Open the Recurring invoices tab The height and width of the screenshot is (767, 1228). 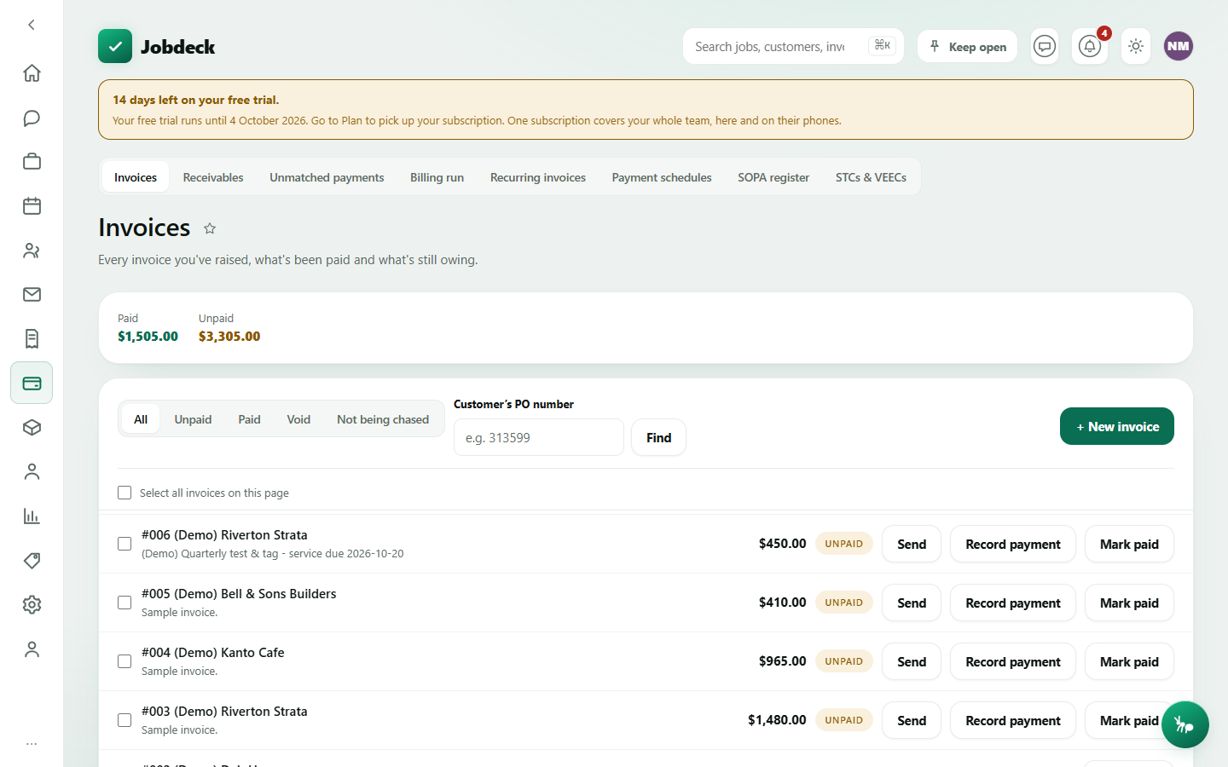(x=538, y=177)
